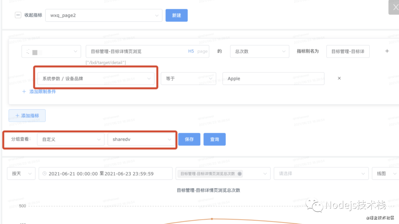Image resolution: width=399 pixels, height=224 pixels.
Task: Open the 等于 operator dropdown
Action: (188, 78)
